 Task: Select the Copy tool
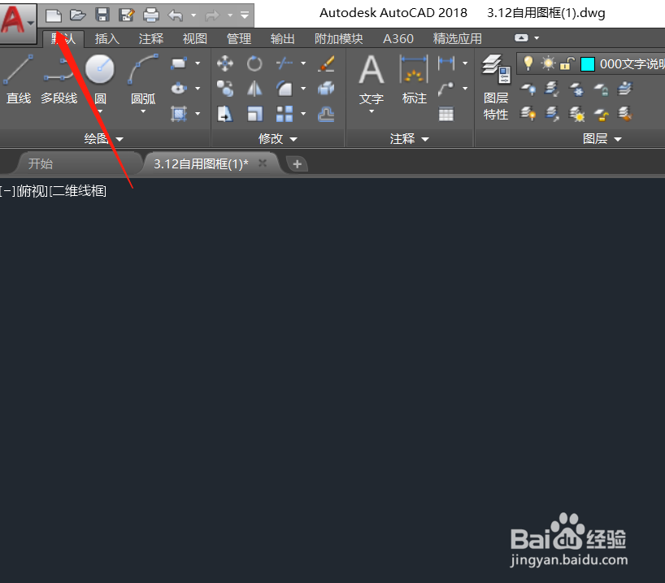224,89
